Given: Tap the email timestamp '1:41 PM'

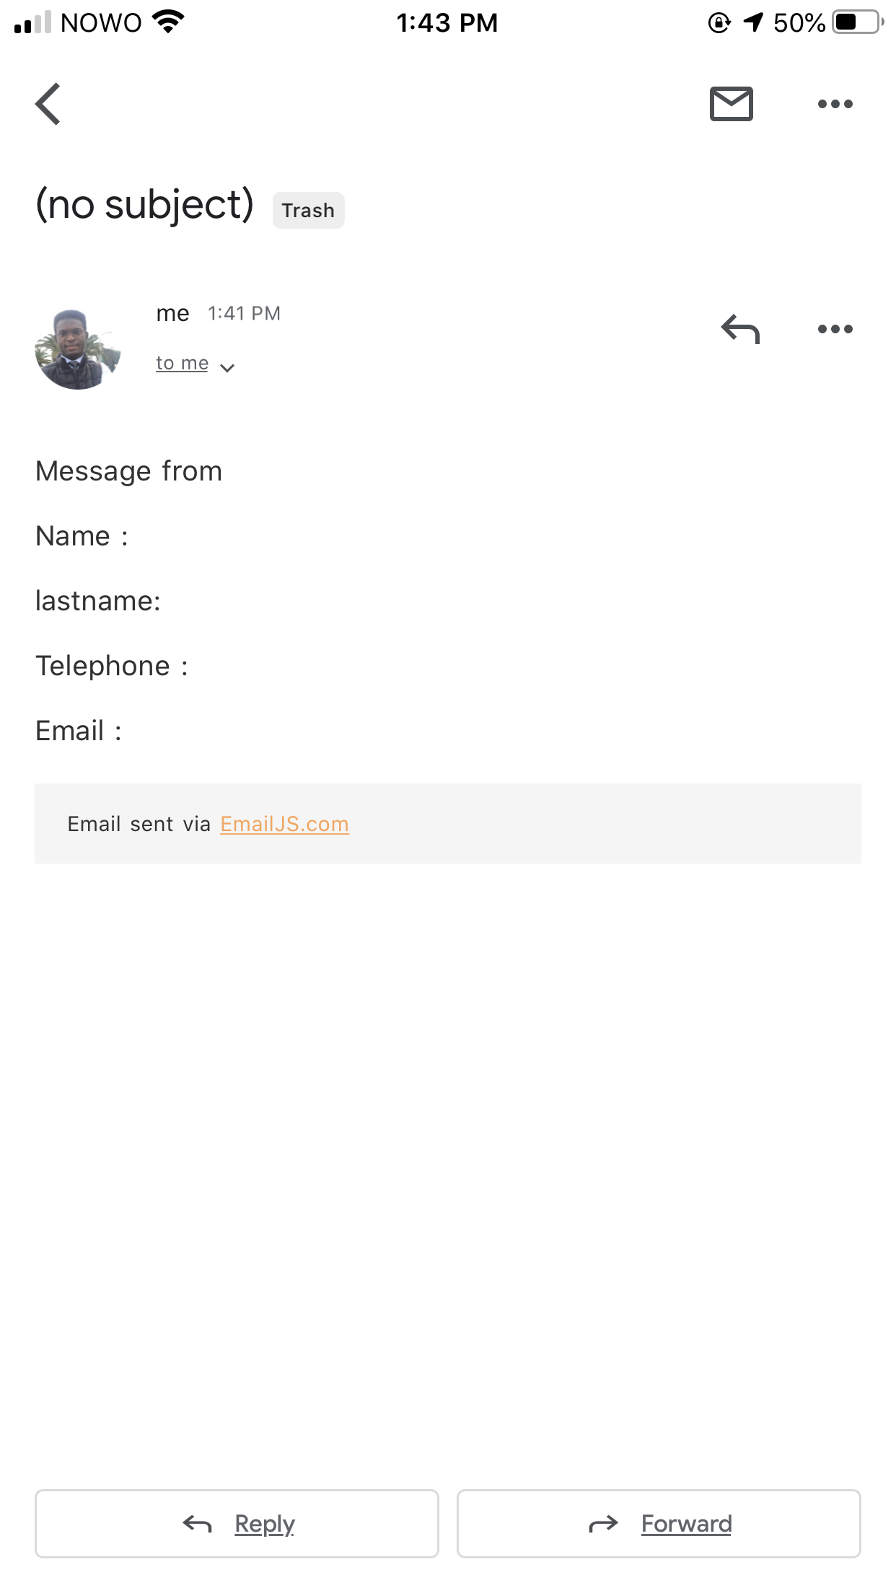Looking at the screenshot, I should click(243, 313).
